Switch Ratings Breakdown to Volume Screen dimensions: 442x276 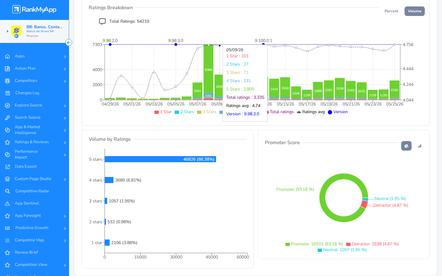tap(415, 11)
